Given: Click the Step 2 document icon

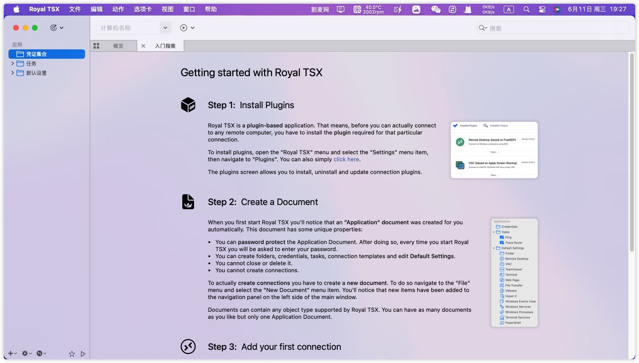Looking at the screenshot, I should click(x=188, y=202).
